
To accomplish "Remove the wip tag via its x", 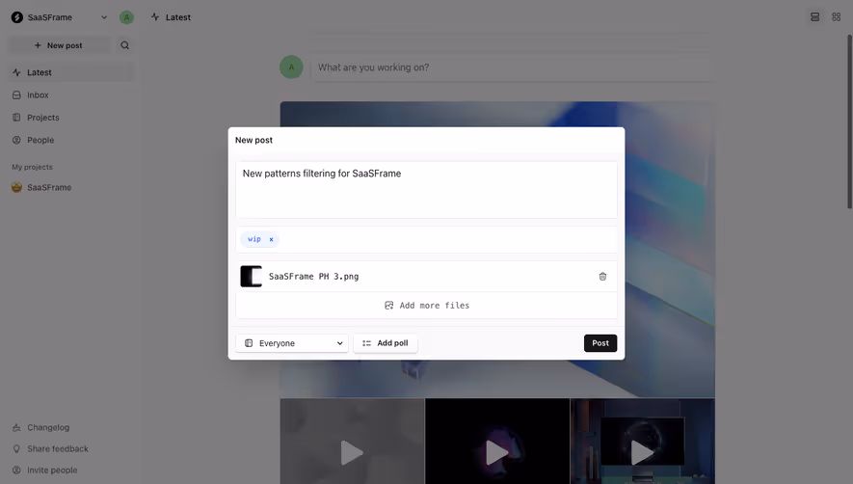I will (271, 239).
